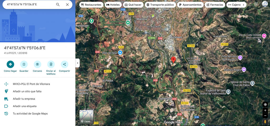Select the Hoteles filter chip

click(x=113, y=5)
